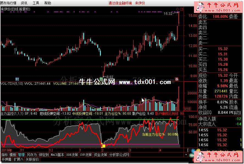The height and width of the screenshot is (164, 244).
Task: Click the 外盘 value 128726
Action: 221,96
